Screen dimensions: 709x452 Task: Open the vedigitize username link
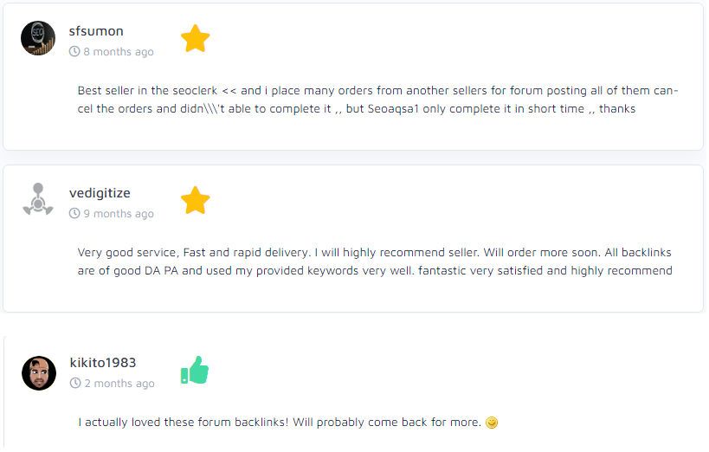100,193
